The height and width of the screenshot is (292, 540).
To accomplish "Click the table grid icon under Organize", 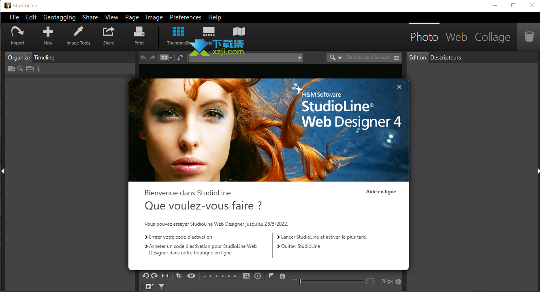I will click(30, 69).
